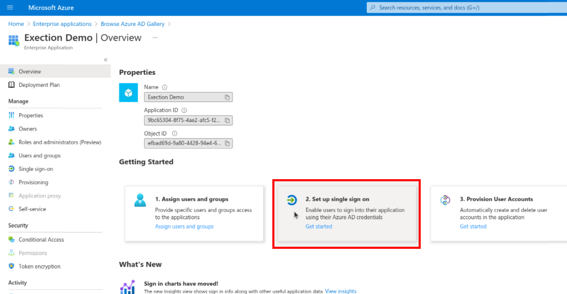Click the Users and groups sidebar icon
This screenshot has width=567, height=294.
click(x=11, y=155)
